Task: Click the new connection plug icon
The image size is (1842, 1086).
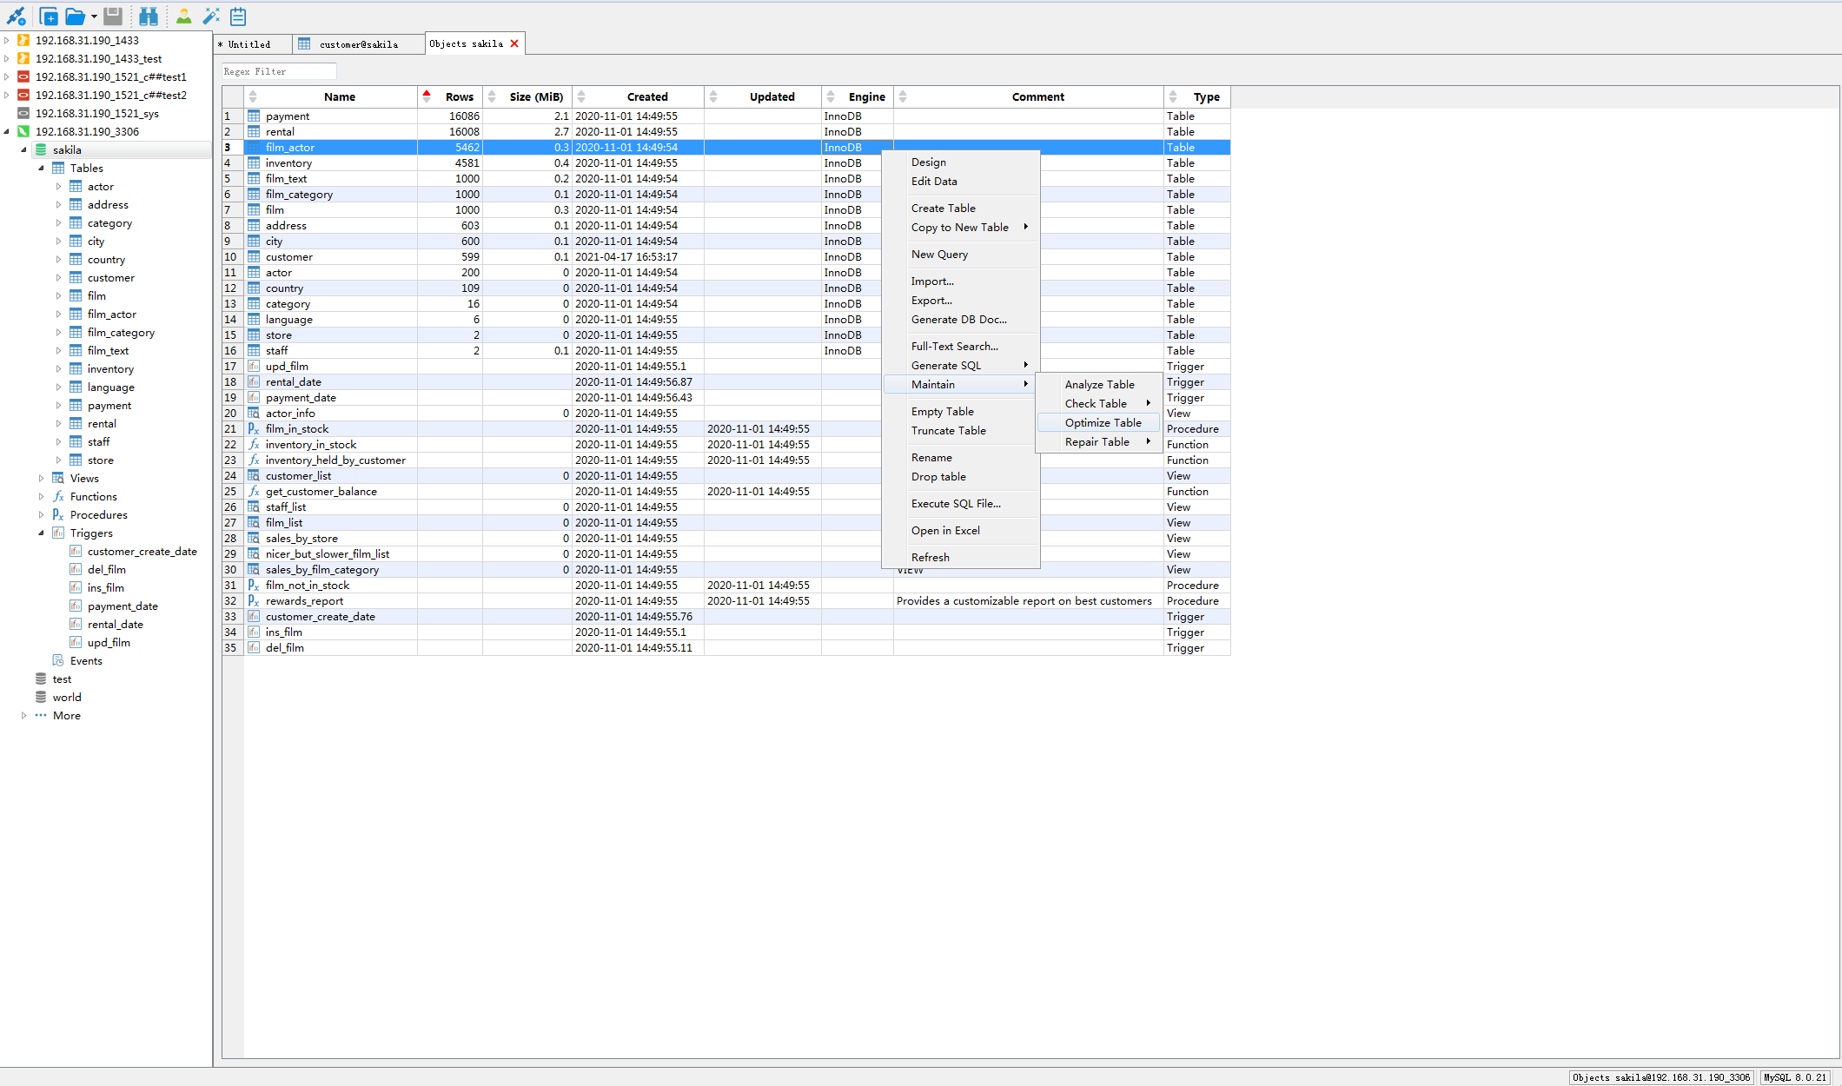Action: click(16, 16)
